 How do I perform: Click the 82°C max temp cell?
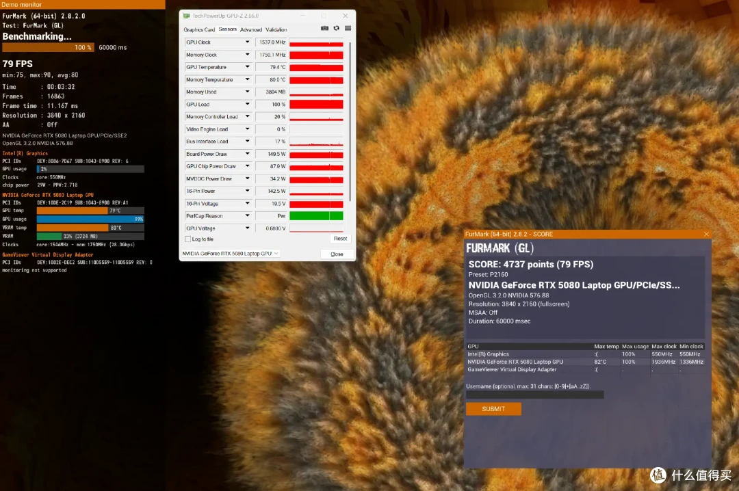tap(601, 362)
